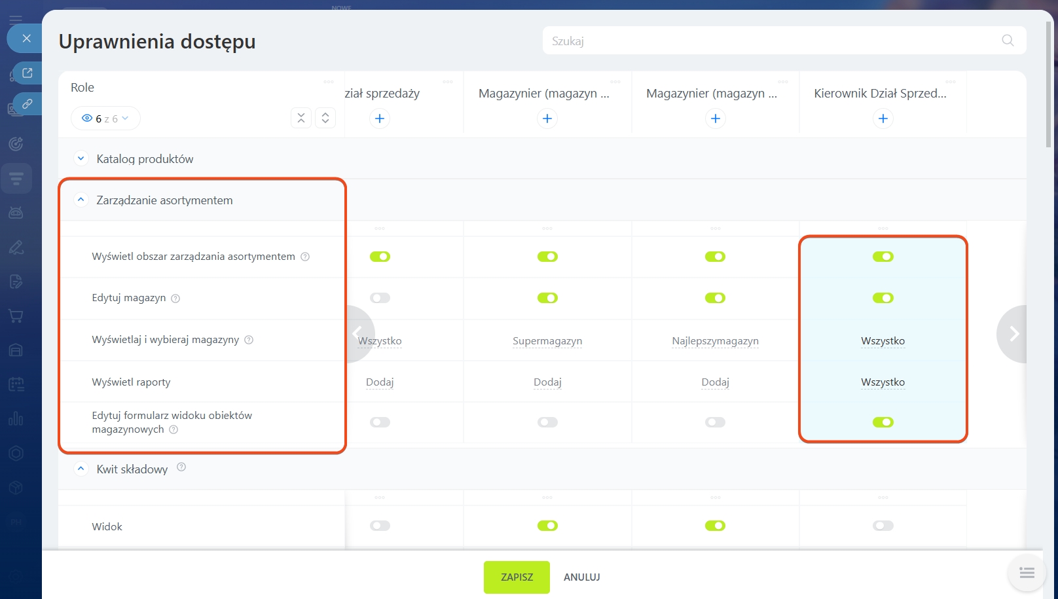Expand the Katalog produktów section
1058x599 pixels.
point(81,158)
